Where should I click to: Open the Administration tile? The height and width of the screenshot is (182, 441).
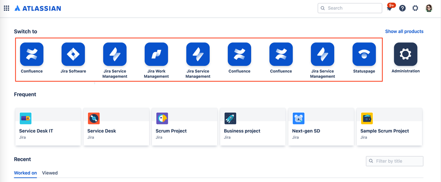click(x=406, y=58)
